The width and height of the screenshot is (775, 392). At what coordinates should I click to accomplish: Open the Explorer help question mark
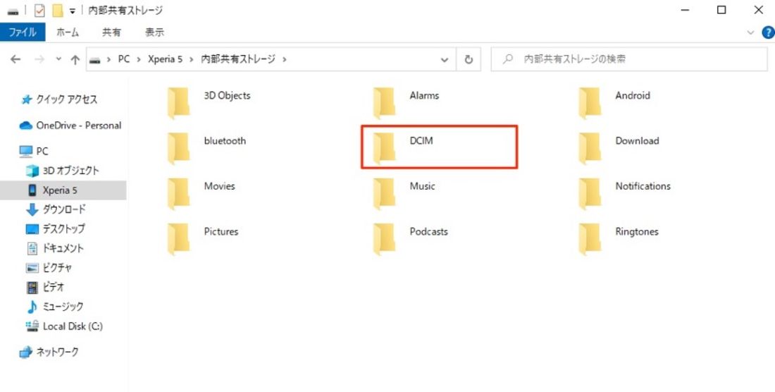(768, 32)
